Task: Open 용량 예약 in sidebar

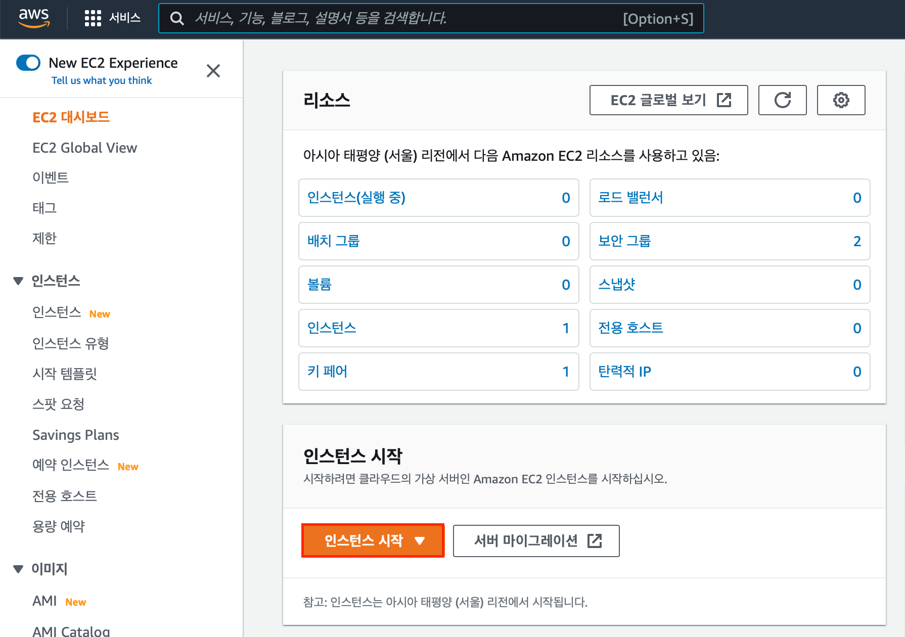Action: (59, 526)
